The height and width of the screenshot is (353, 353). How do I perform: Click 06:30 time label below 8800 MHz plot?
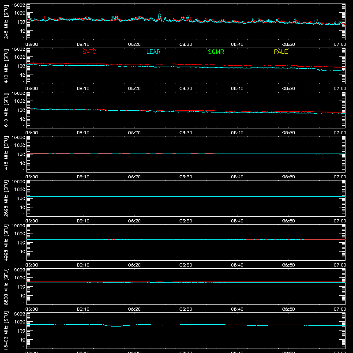click(186, 309)
